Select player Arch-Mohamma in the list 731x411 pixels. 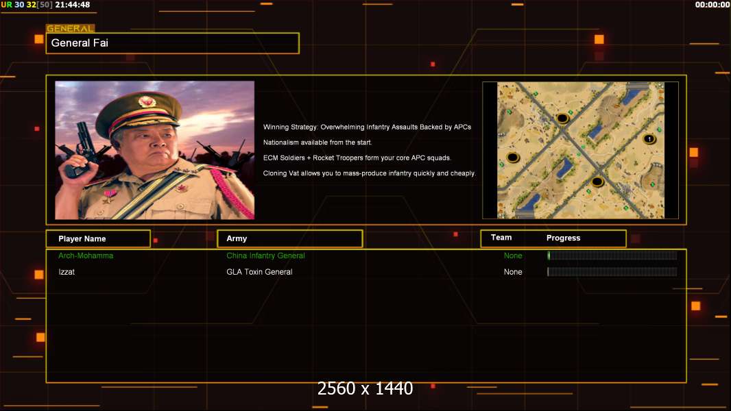86,256
